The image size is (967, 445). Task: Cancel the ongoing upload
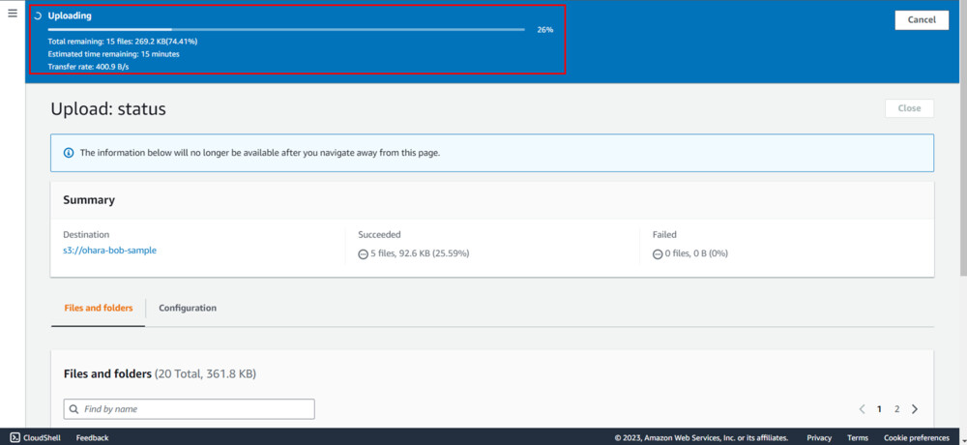(x=921, y=19)
